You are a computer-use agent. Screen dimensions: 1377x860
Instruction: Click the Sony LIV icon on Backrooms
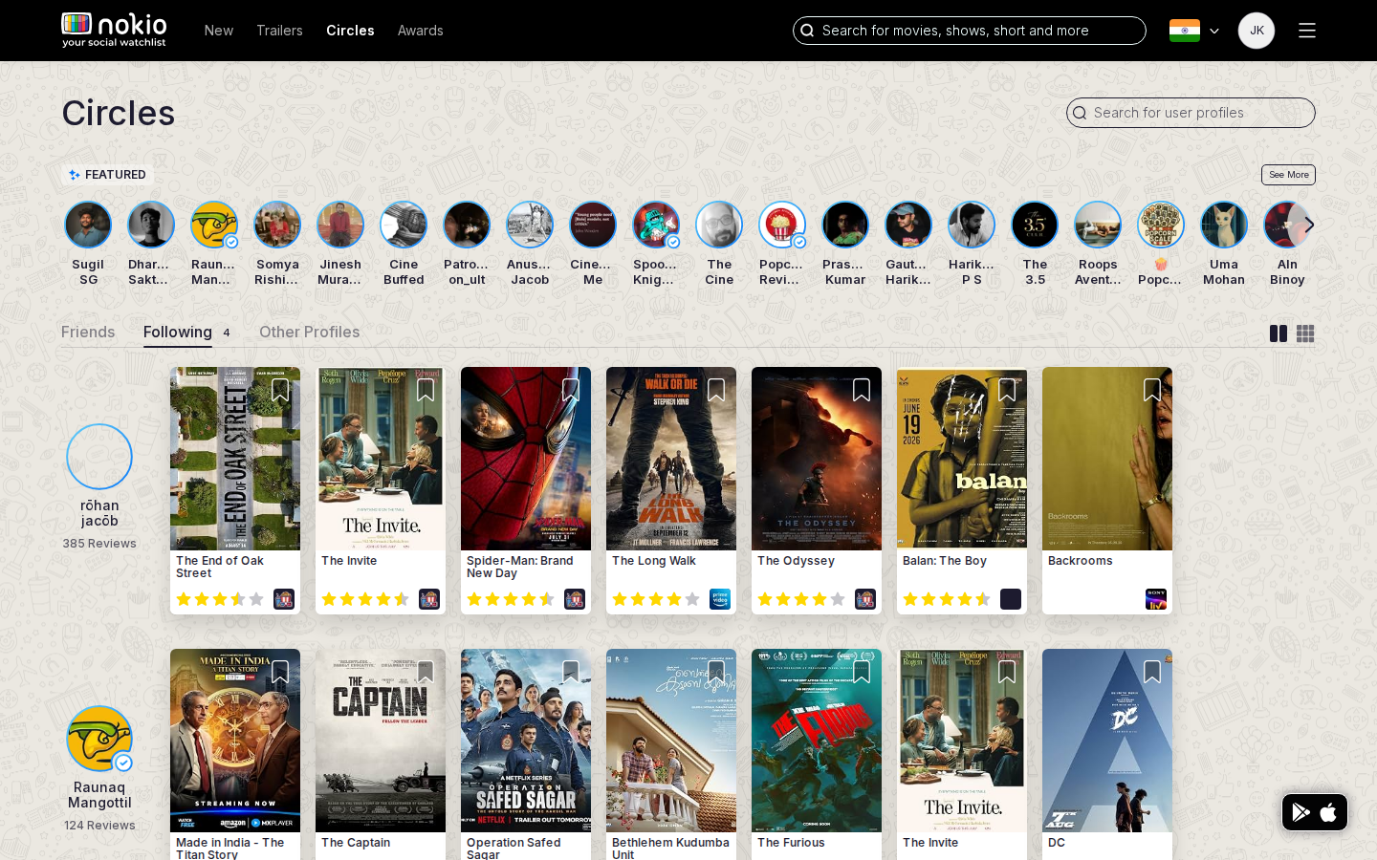click(1156, 599)
